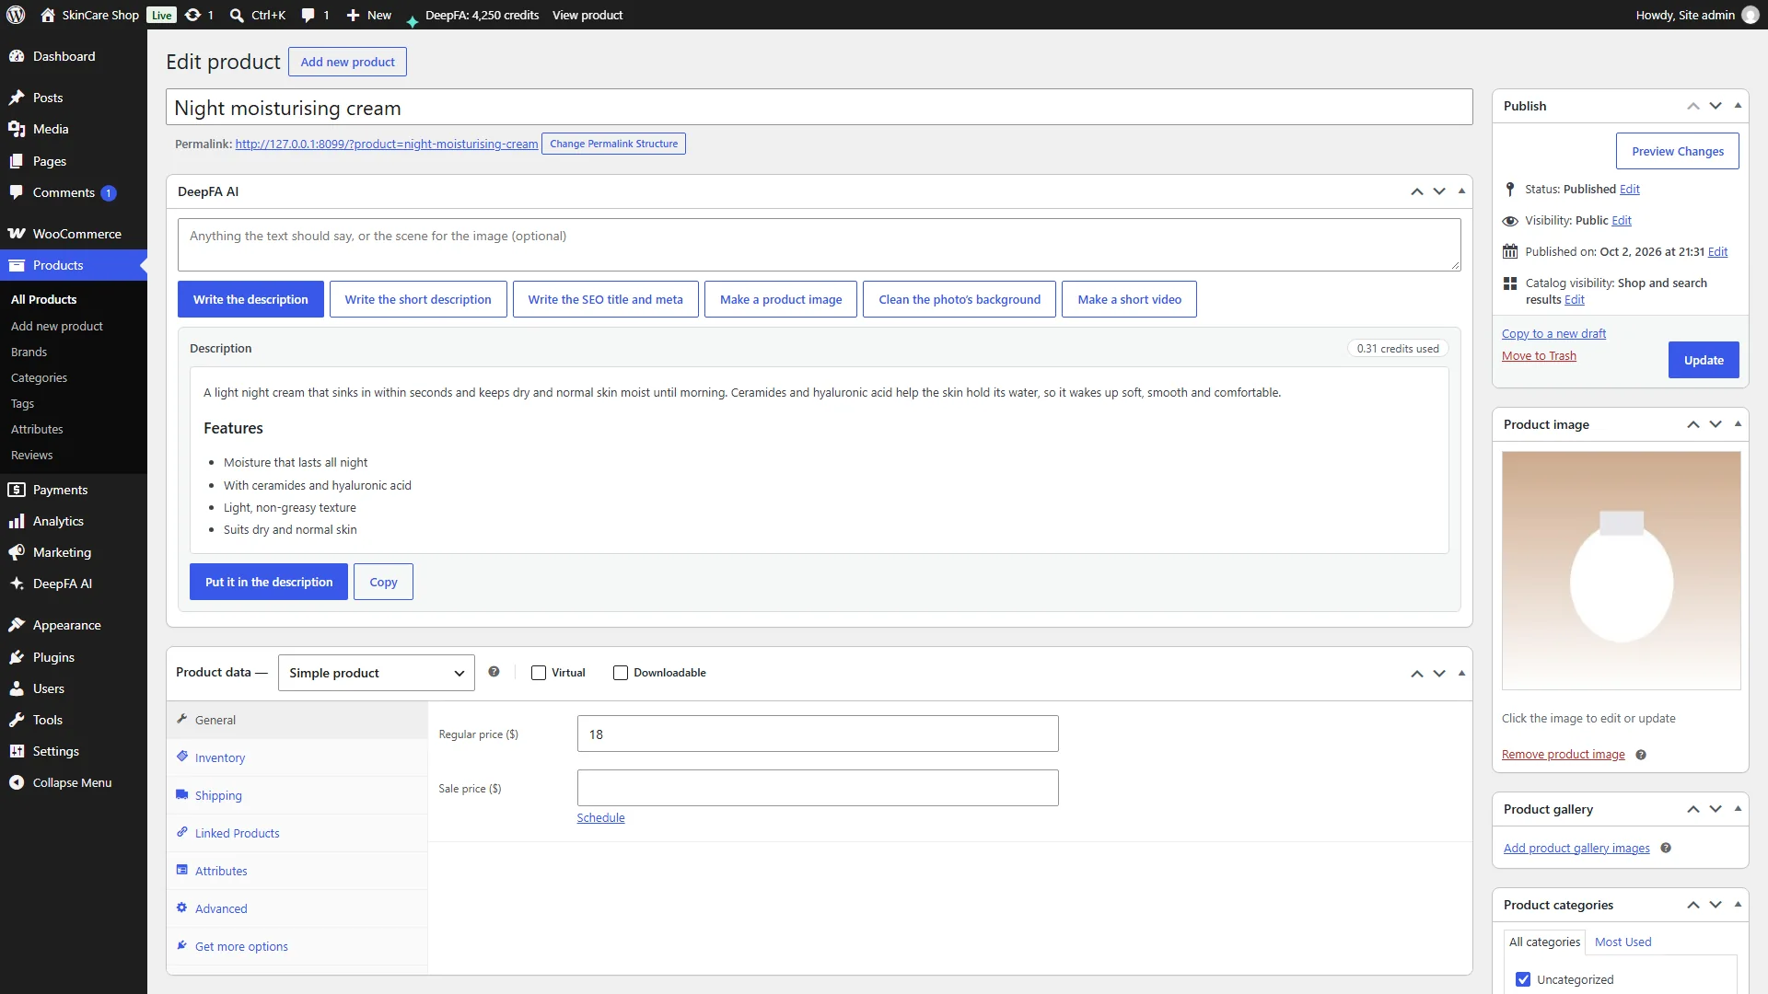Click Put it in the description
This screenshot has width=1768, height=994.
pyautogui.click(x=269, y=582)
